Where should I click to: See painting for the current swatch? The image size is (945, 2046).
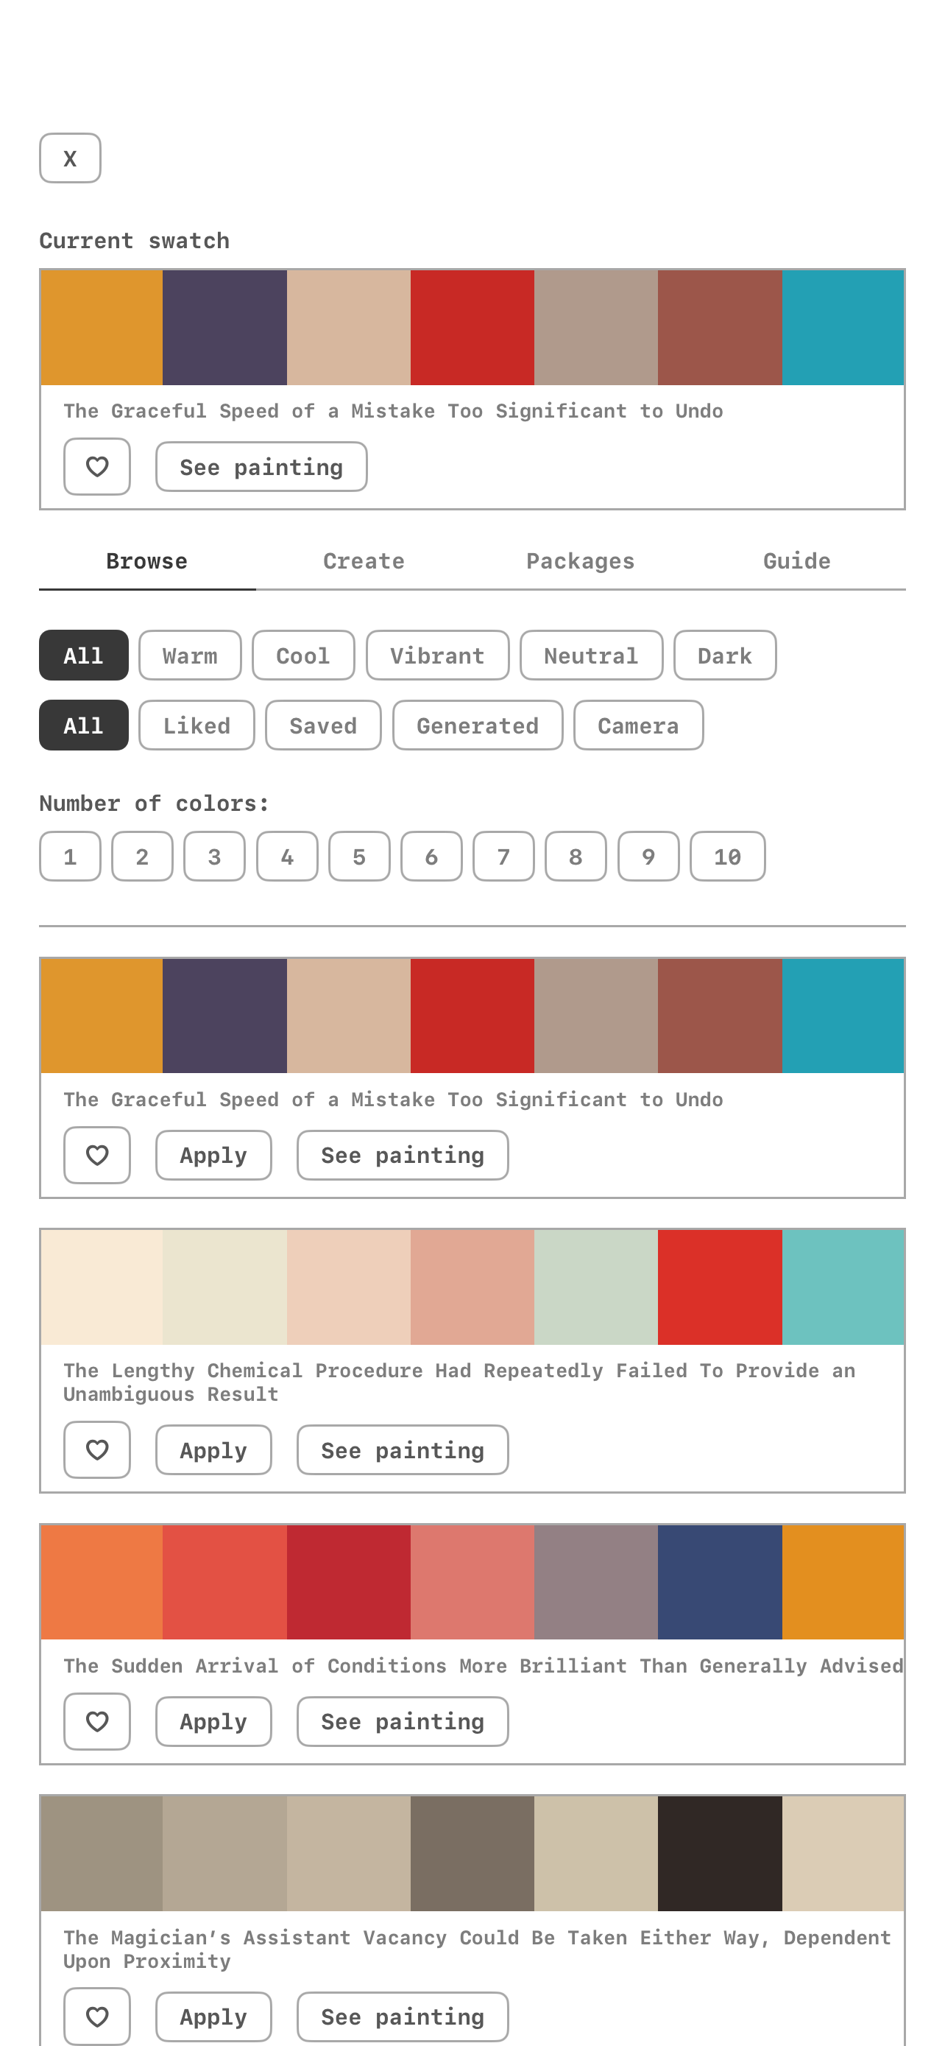[x=261, y=466]
